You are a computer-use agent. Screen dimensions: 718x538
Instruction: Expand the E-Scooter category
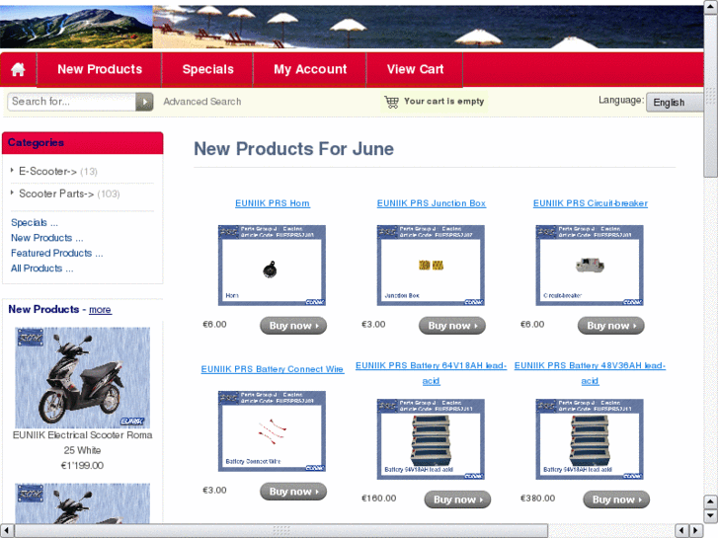[47, 171]
